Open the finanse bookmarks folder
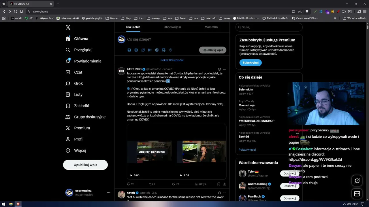This screenshot has width=369, height=207. click(112, 18)
